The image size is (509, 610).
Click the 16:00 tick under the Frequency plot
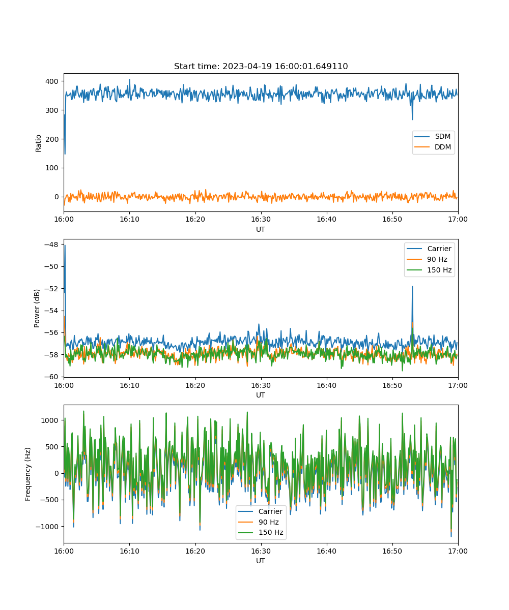(64, 551)
